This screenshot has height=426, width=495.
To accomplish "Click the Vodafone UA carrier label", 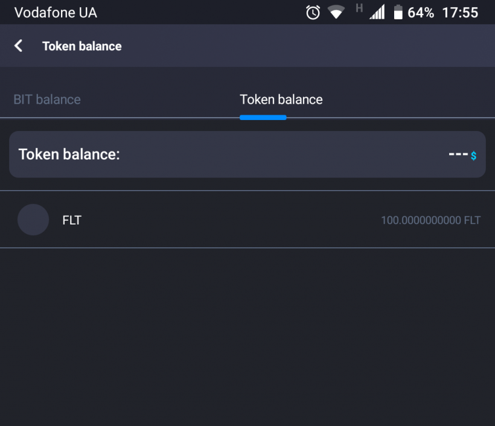I will tap(56, 13).
